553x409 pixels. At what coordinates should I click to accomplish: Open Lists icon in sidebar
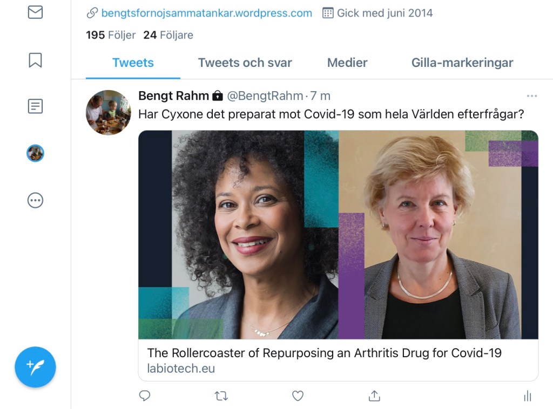[x=35, y=106]
